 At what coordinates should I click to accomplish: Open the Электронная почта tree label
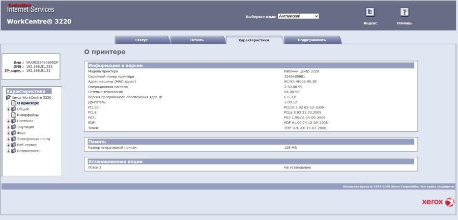[x=33, y=139]
